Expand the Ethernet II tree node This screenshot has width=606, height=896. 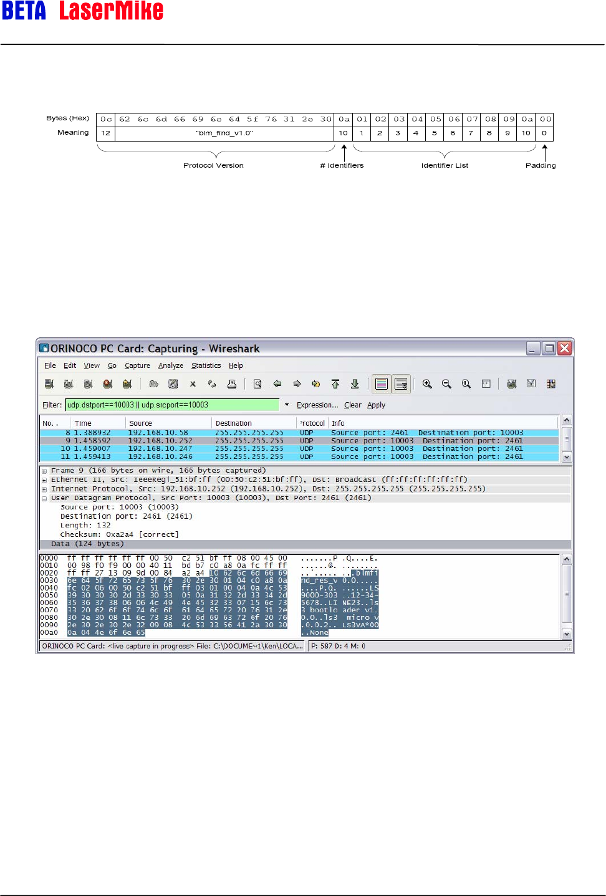pos(44,480)
